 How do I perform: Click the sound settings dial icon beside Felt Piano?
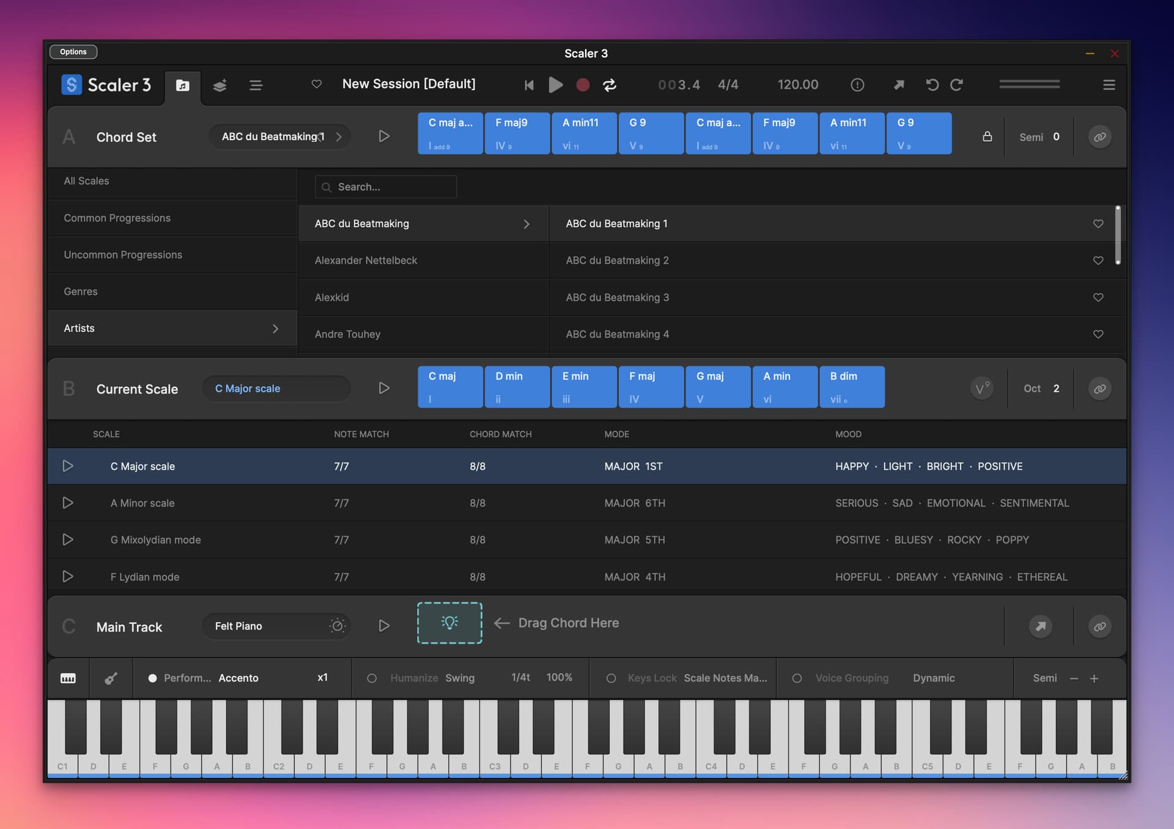[338, 626]
